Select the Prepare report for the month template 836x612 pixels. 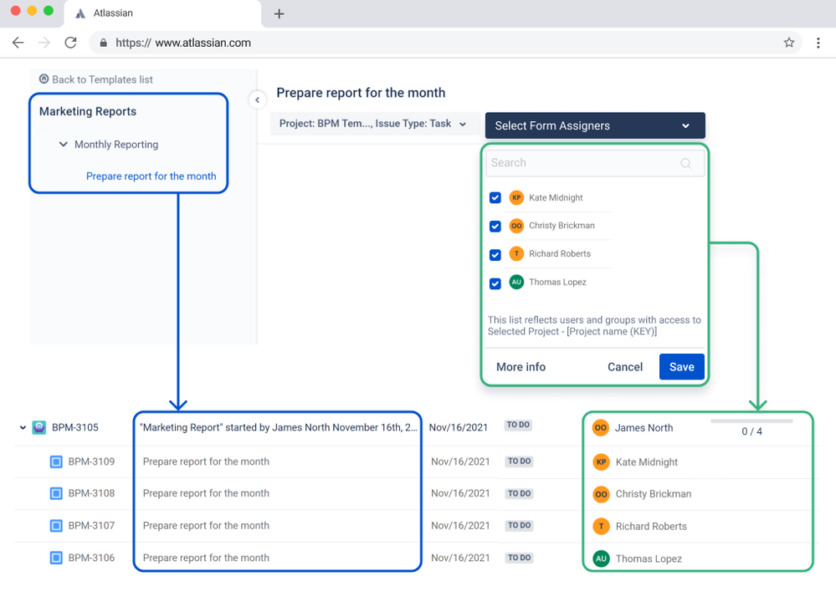click(x=151, y=176)
